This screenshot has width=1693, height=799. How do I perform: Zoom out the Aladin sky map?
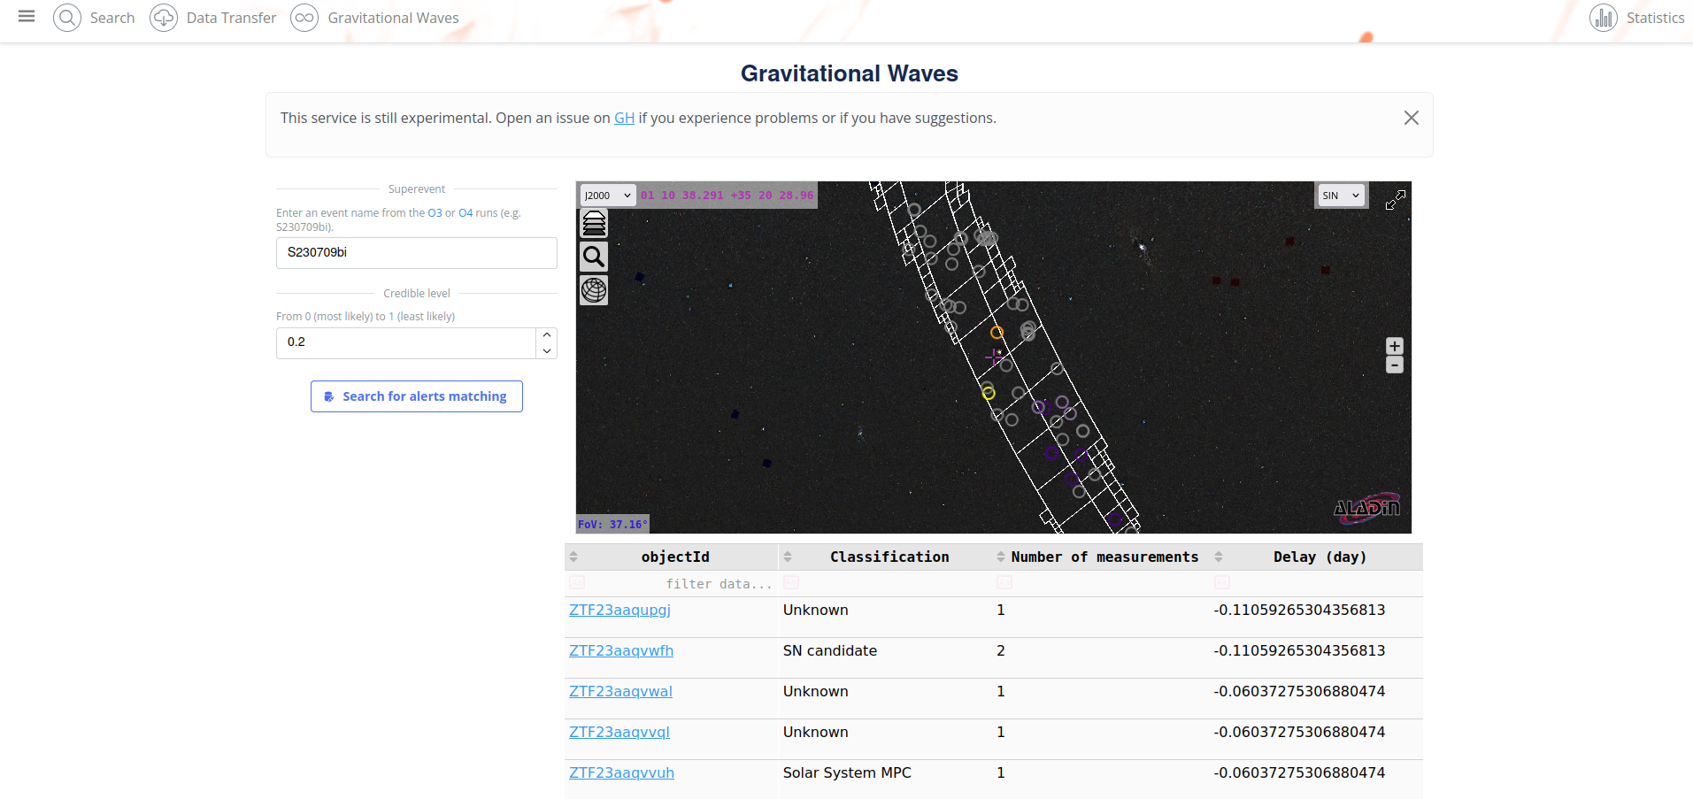[x=1395, y=365]
